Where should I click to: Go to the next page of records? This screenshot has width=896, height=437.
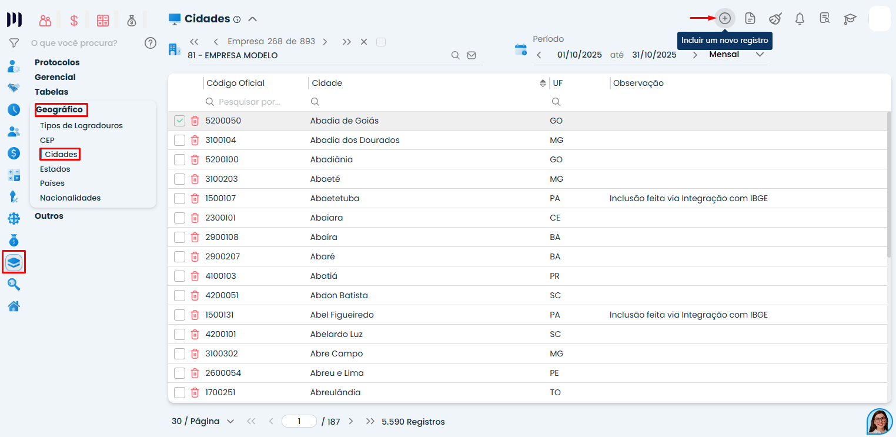pos(351,421)
